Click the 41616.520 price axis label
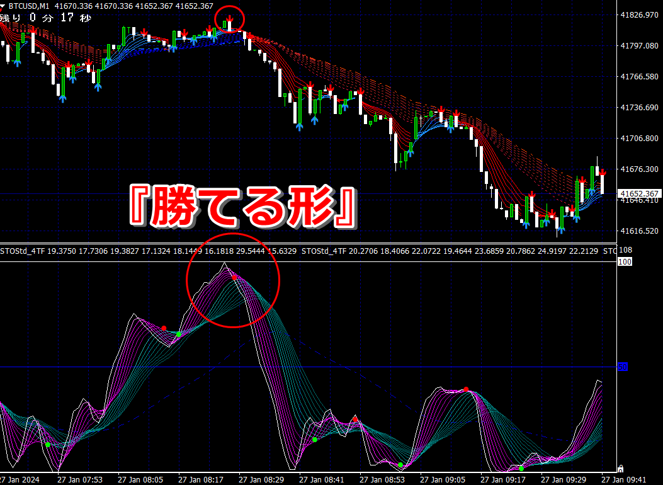Viewport: 663px width, 485px height. click(639, 231)
